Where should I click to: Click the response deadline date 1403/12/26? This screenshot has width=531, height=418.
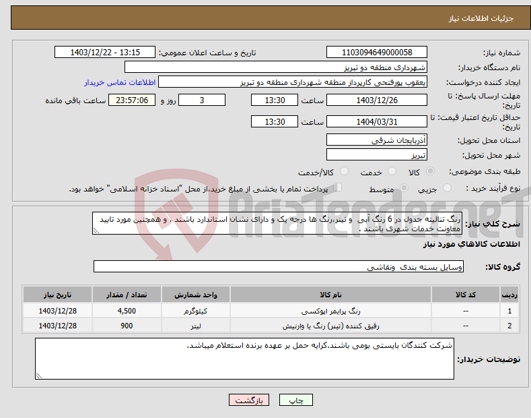pos(377,100)
